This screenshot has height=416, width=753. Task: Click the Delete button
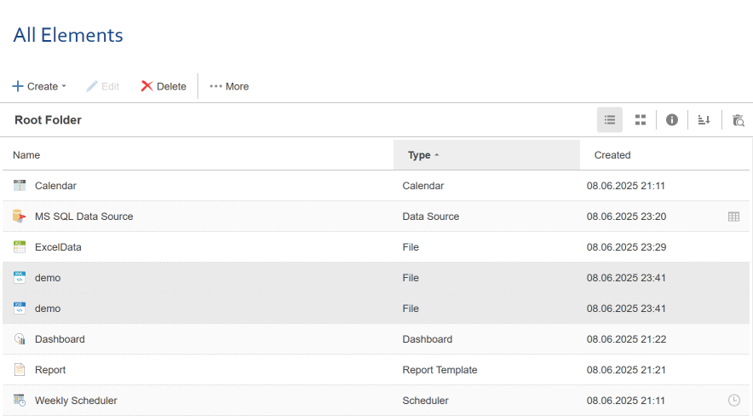(x=164, y=86)
